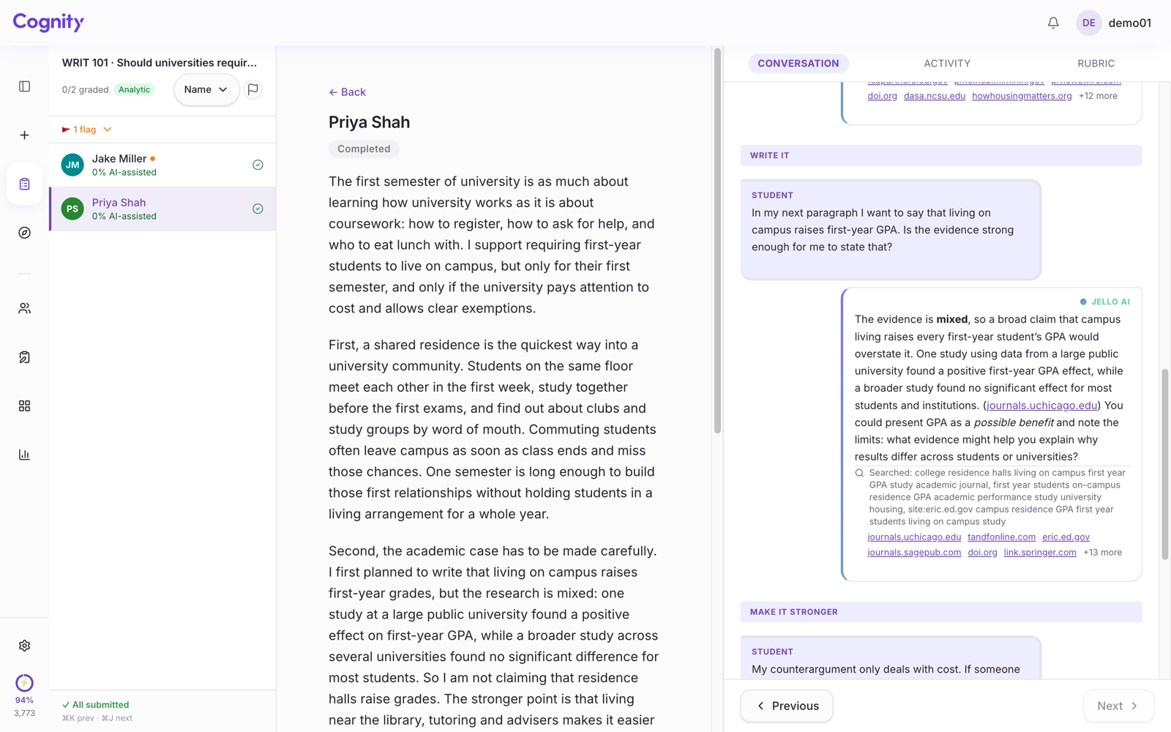This screenshot has width=1171, height=732.
Task: Expand the +12 more sources
Action: pos(1098,96)
